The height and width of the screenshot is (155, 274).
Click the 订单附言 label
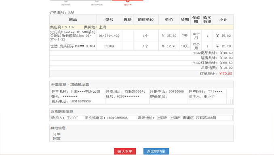pos(57,136)
